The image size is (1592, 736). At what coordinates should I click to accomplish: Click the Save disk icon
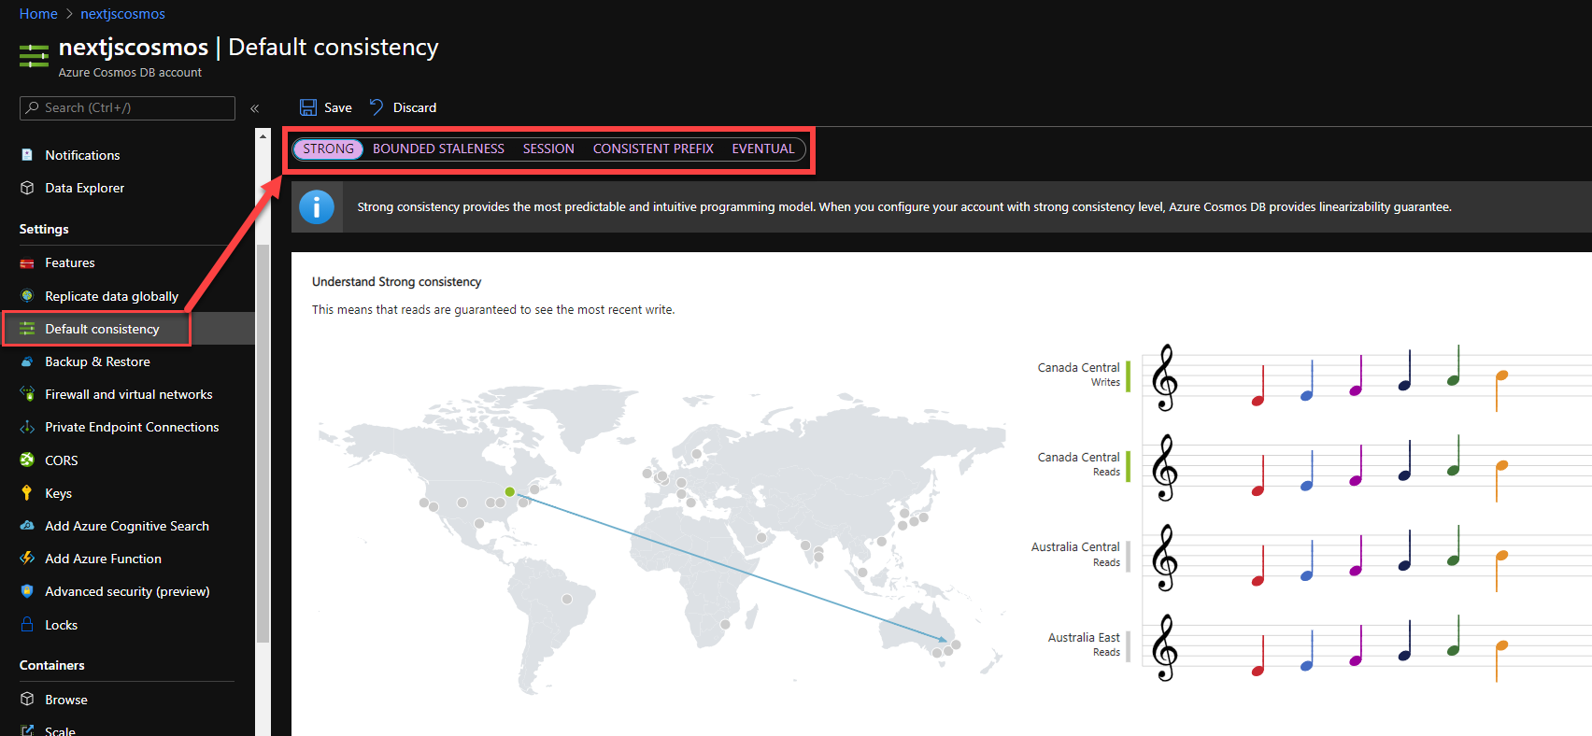tap(308, 107)
